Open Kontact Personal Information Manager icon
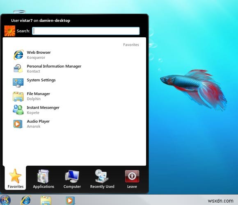 (x=18, y=68)
